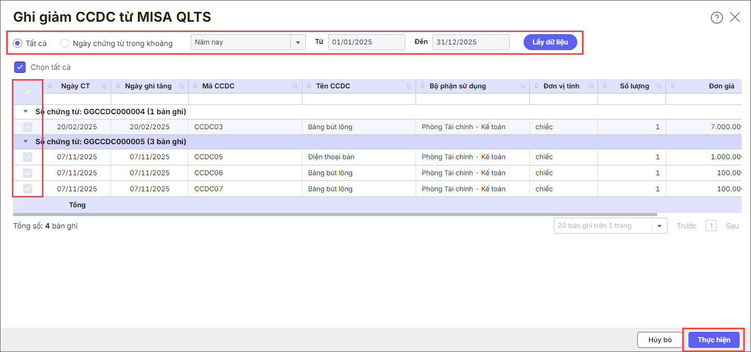751x352 pixels.
Task: Collapse group GGCCDC000004
Action: coord(26,112)
